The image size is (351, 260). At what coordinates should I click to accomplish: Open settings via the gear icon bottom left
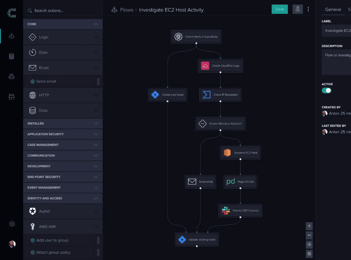pos(12,224)
